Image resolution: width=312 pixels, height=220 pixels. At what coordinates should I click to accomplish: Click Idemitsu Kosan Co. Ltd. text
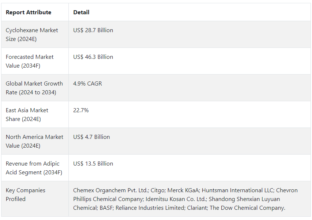coord(176,199)
